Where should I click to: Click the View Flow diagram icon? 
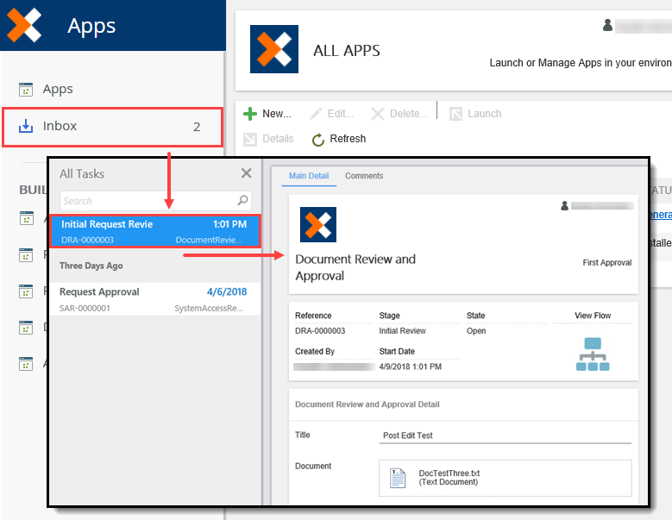coord(592,354)
